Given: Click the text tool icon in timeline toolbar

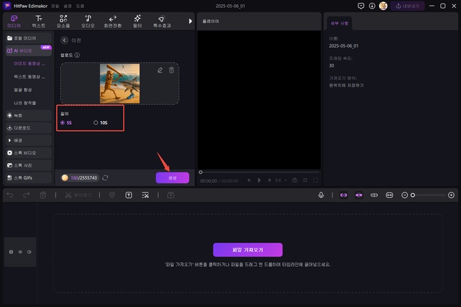Looking at the screenshot, I should 129,195.
